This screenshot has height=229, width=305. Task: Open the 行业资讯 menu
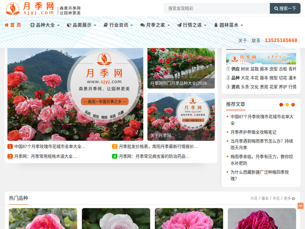118,25
